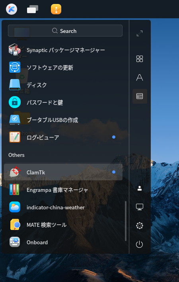Click the Search field
The image size is (179, 282).
(65, 31)
